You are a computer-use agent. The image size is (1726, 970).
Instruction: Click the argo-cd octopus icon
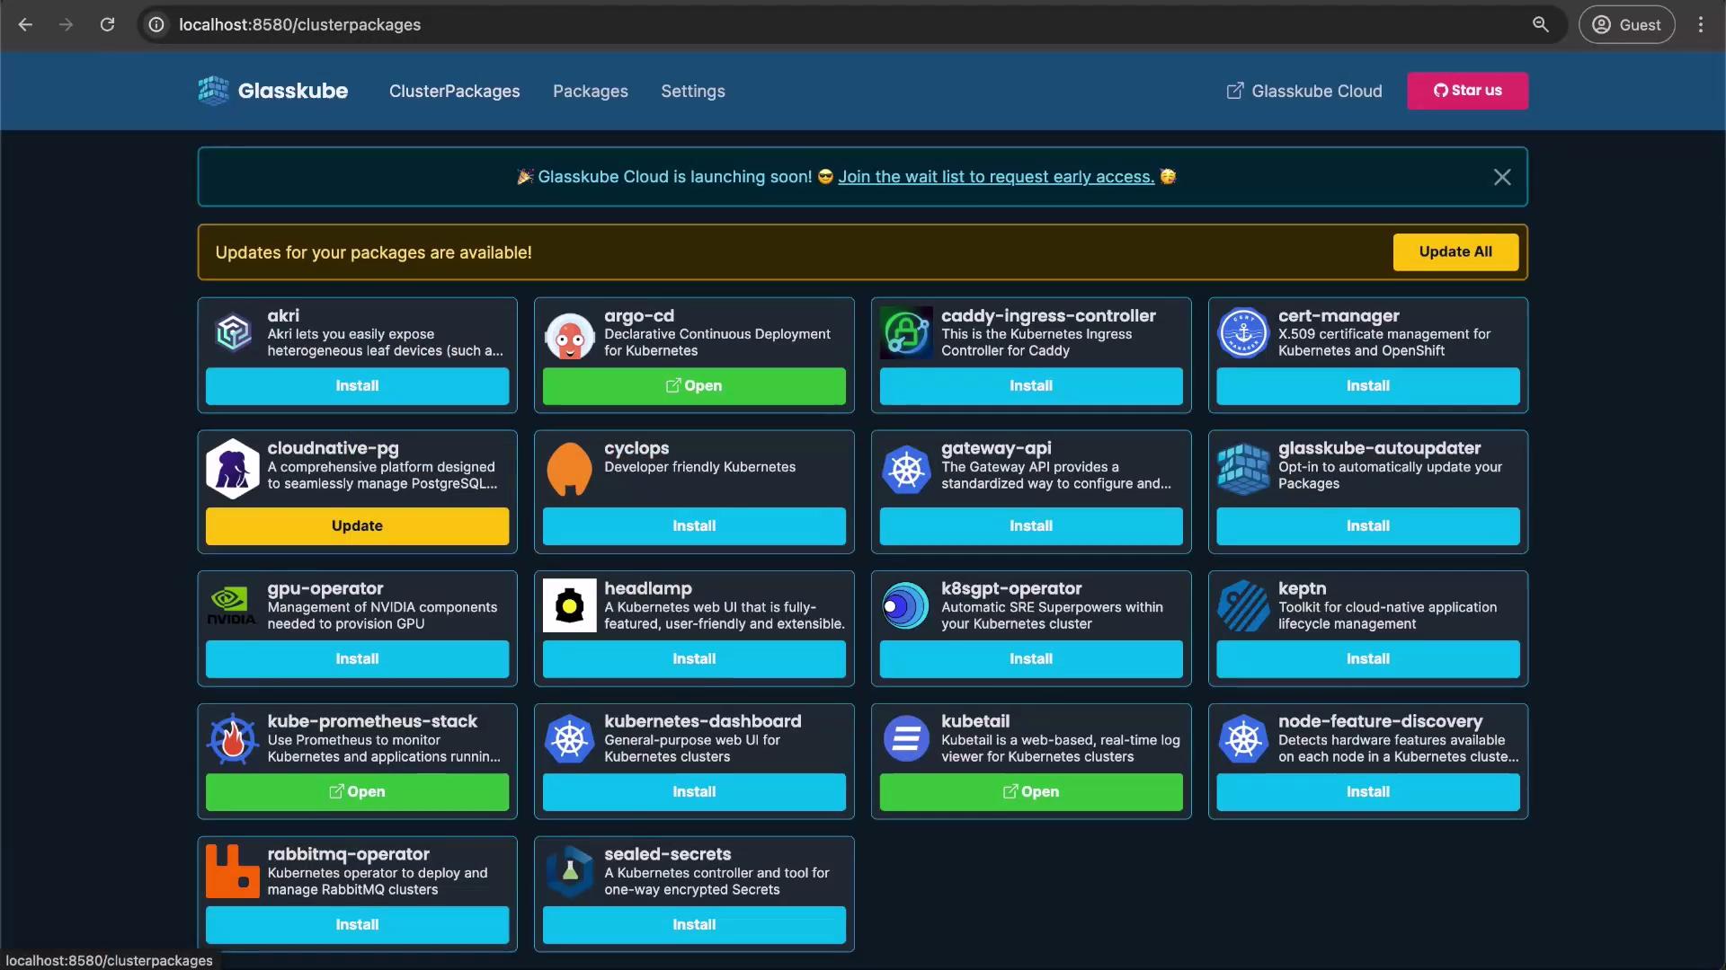pos(569,334)
